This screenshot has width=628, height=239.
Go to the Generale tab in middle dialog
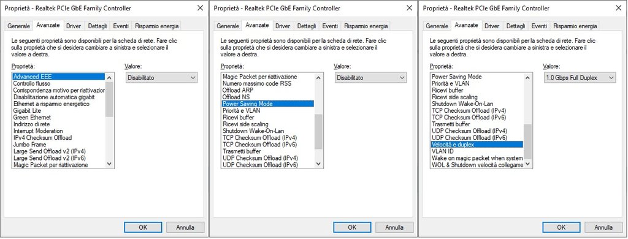point(228,26)
